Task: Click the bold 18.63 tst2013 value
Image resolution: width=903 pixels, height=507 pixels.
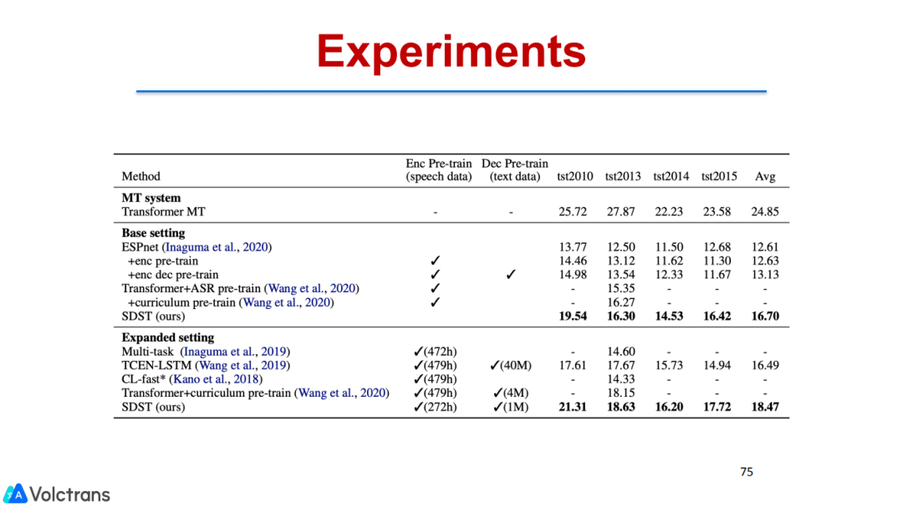Action: click(x=620, y=407)
